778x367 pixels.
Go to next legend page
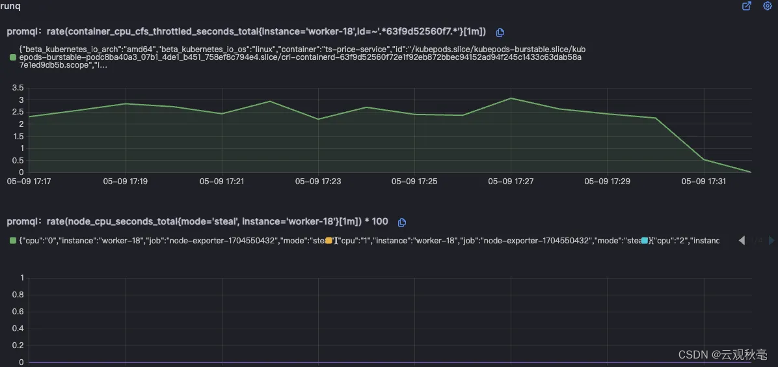(771, 240)
